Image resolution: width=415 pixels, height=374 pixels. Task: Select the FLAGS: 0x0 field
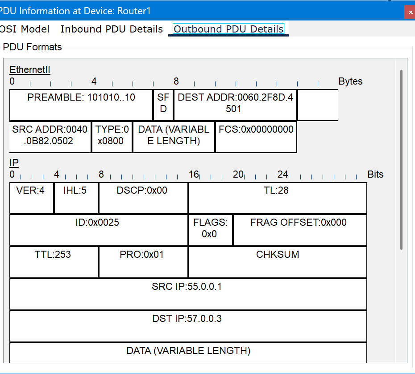tap(211, 230)
